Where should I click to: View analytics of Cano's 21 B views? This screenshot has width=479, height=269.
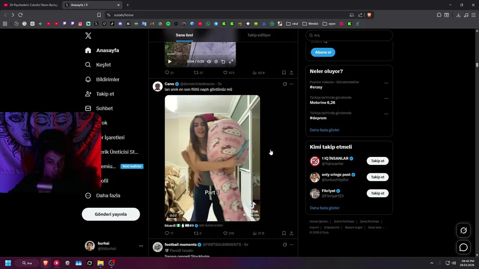point(259,233)
